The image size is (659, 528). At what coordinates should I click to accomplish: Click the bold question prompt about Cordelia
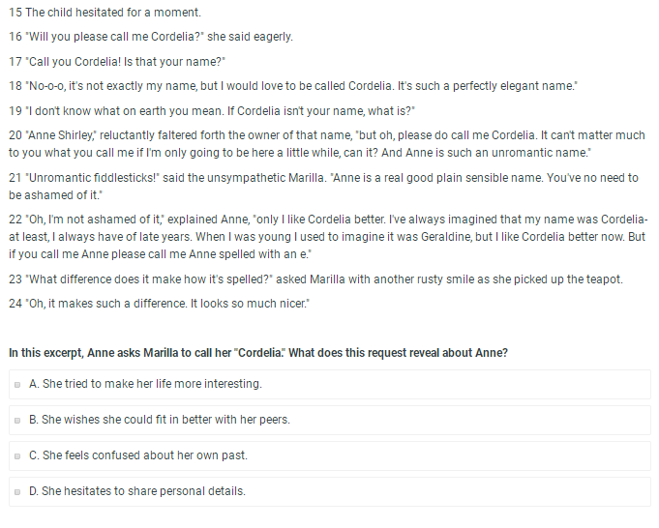click(258, 353)
